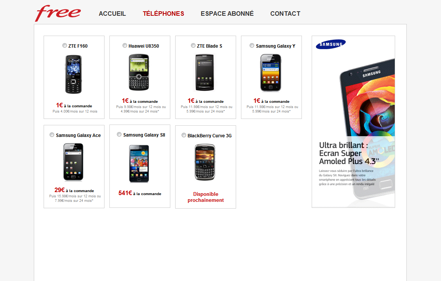
Task: Click the Huawei U8350 phone image
Action: [x=139, y=72]
